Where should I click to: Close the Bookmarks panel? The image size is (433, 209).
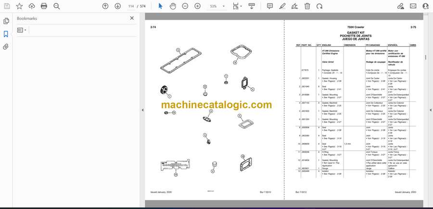[132, 18]
